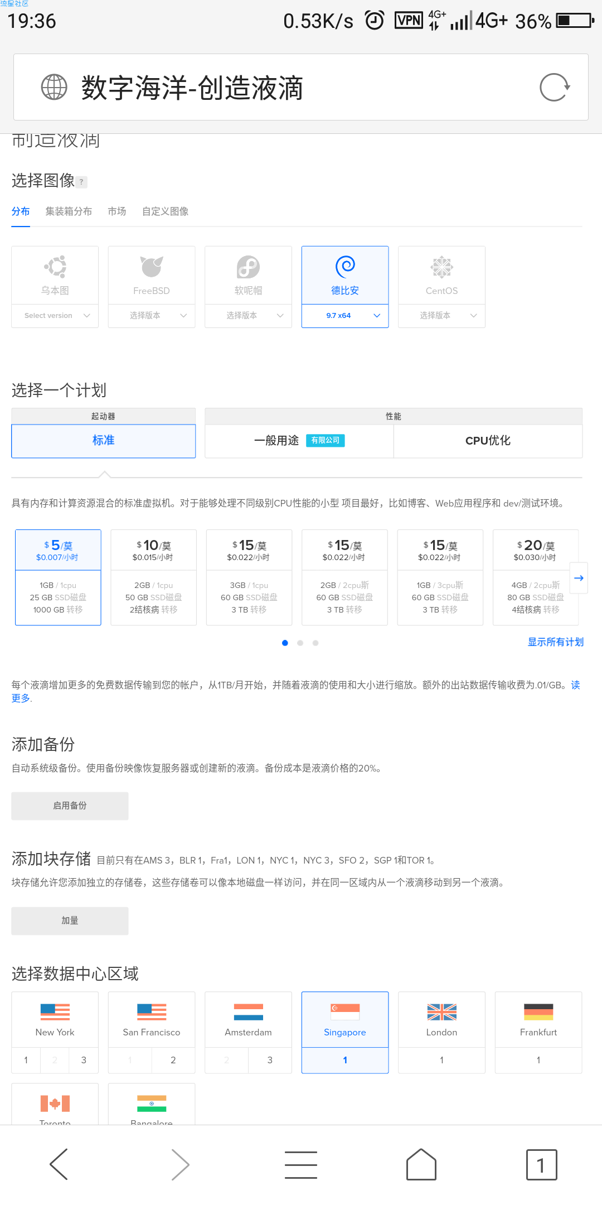Click the 启用备份 button
Screen dimensions: 602x1205
pos(70,806)
